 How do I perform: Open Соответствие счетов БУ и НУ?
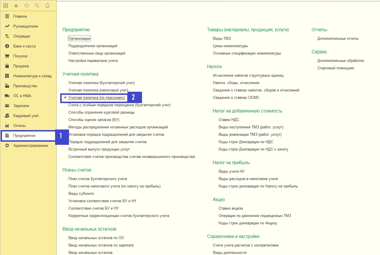[93, 208]
